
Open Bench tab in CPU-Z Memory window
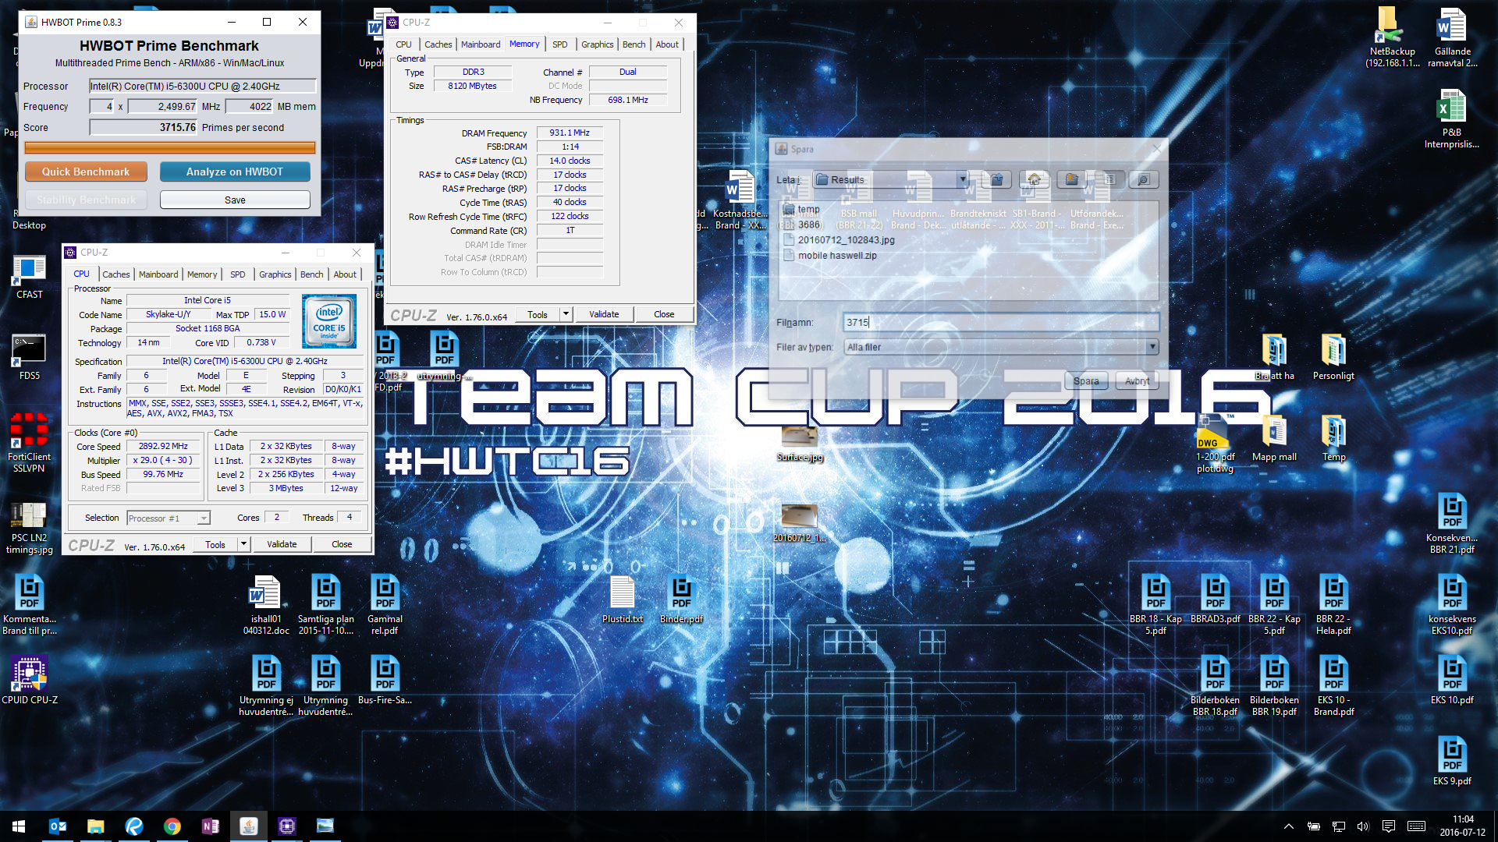pyautogui.click(x=634, y=44)
